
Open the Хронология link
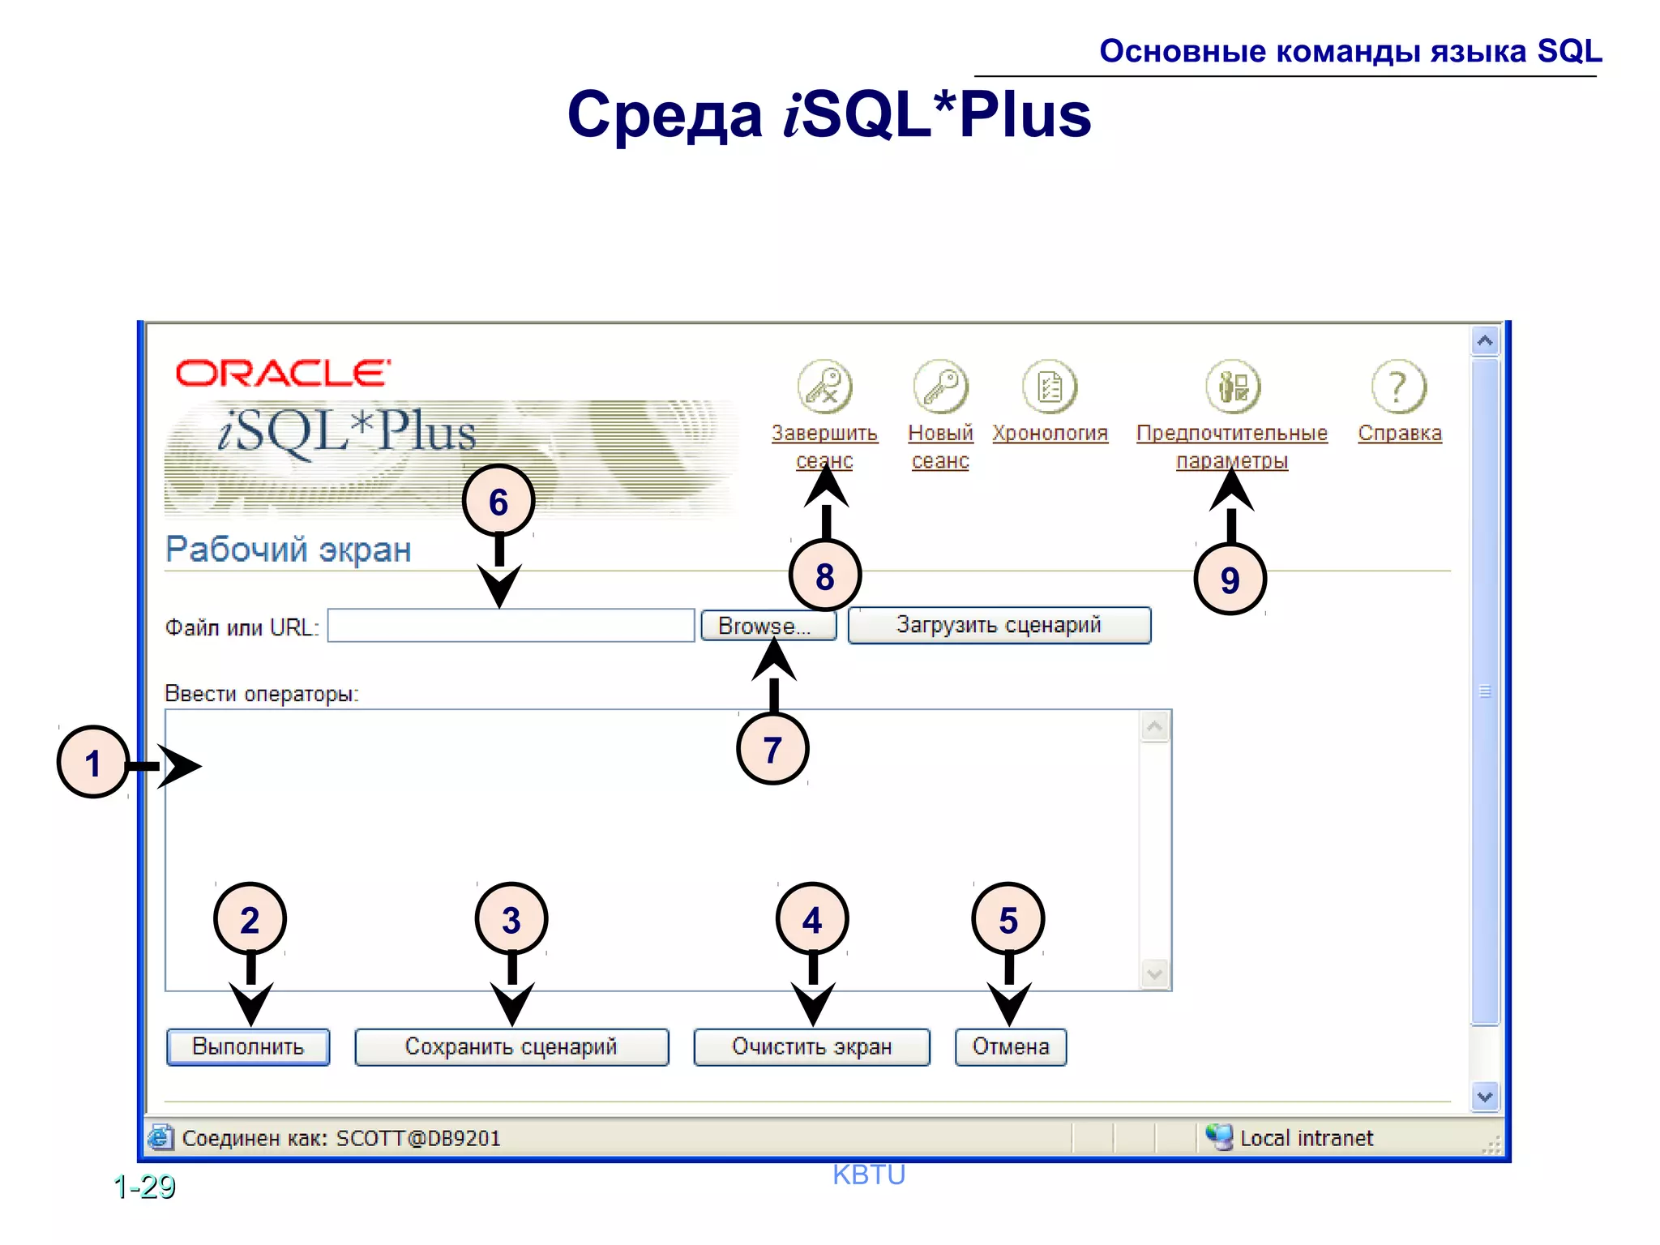(1050, 433)
